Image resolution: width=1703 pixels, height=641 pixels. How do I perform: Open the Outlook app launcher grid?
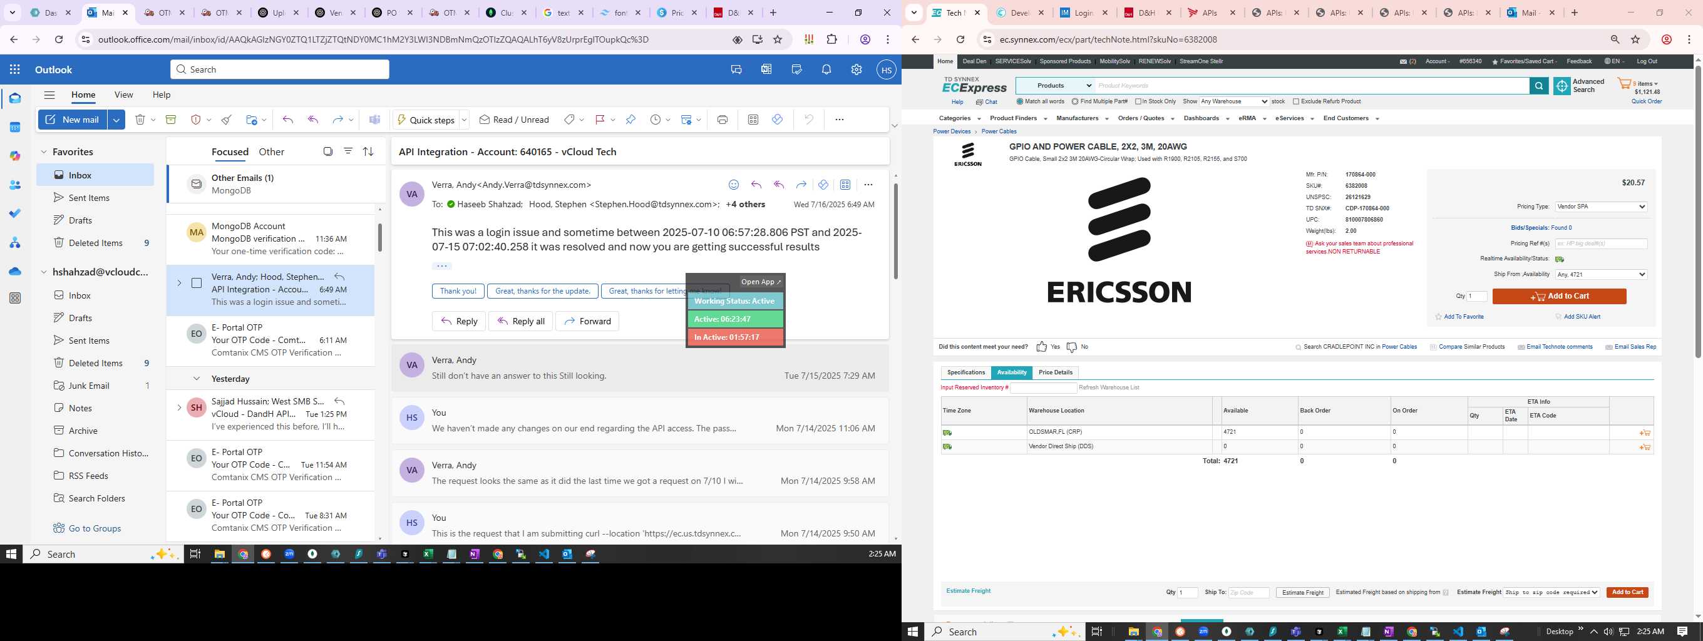click(x=14, y=69)
